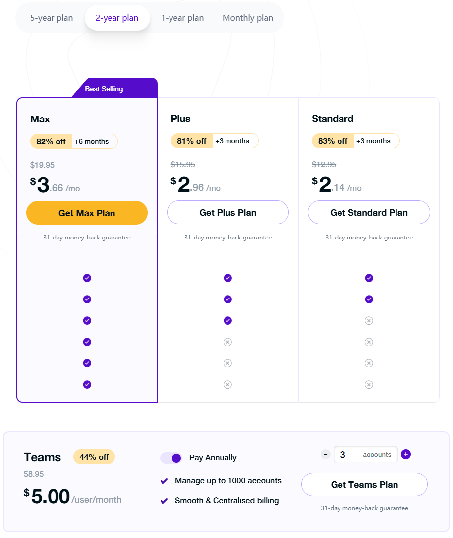Click the plus icon to add accounts
This screenshot has height=538, width=453.
(406, 454)
